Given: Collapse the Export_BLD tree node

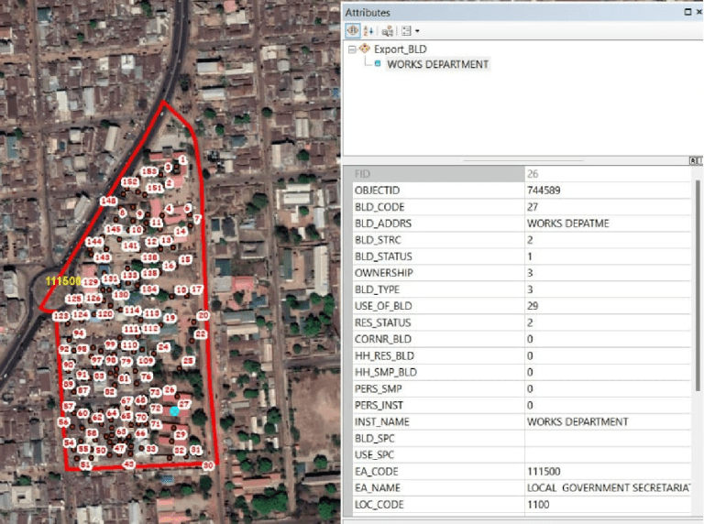Looking at the screenshot, I should (x=352, y=49).
